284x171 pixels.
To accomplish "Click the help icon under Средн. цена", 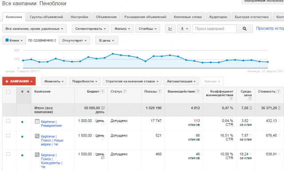I will coord(250,99).
